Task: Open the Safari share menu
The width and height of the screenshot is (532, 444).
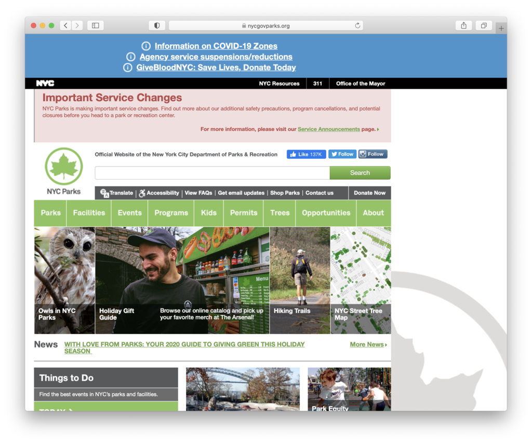Action: (x=464, y=25)
